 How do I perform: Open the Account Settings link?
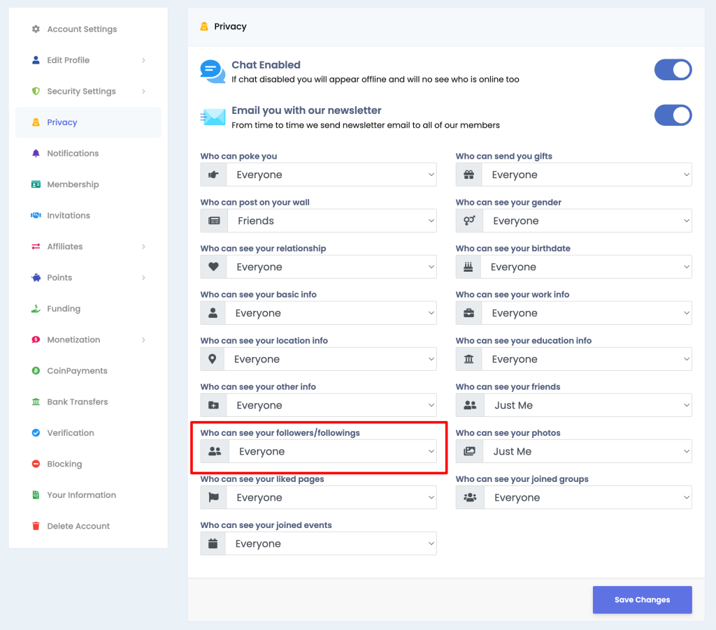[x=88, y=29]
